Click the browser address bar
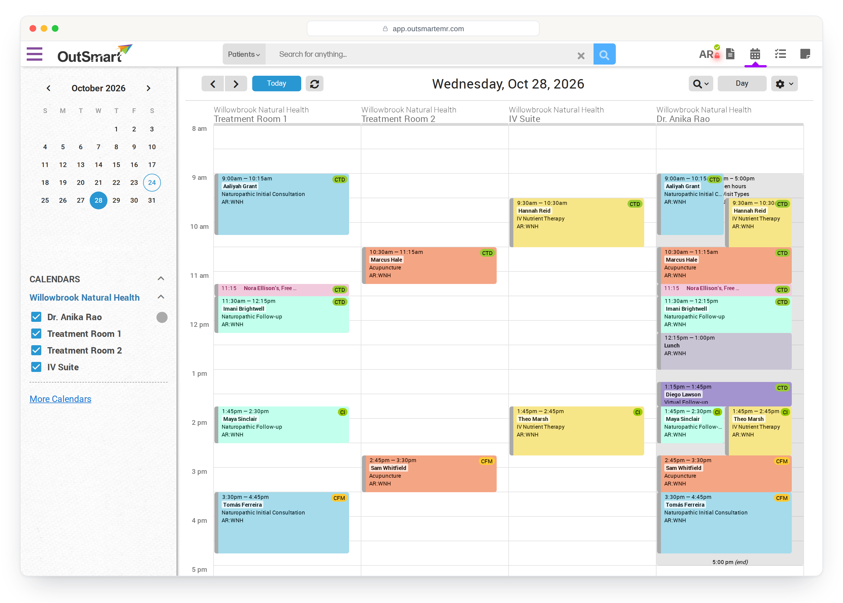This screenshot has height=603, width=843. (x=423, y=29)
